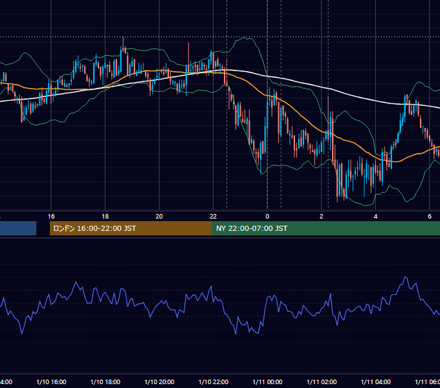Click the "0" hour label on price chart axis

point(267,217)
